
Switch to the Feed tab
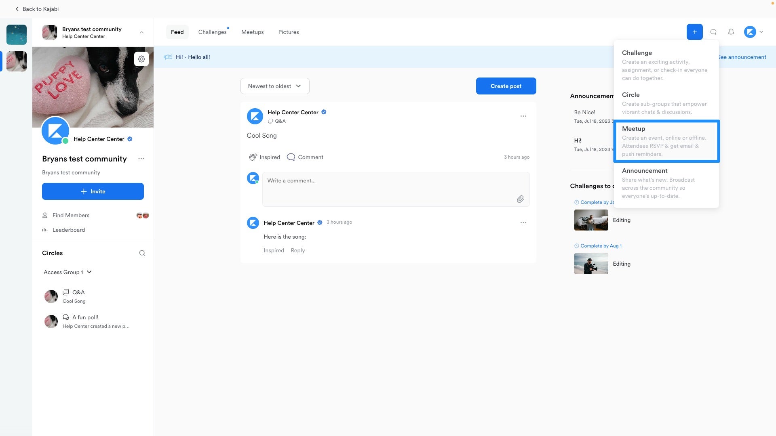click(177, 32)
